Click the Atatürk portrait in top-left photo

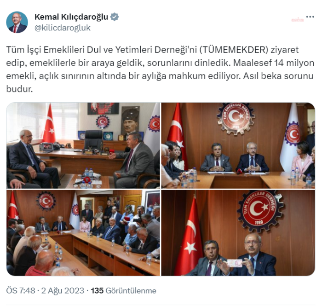point(130,121)
